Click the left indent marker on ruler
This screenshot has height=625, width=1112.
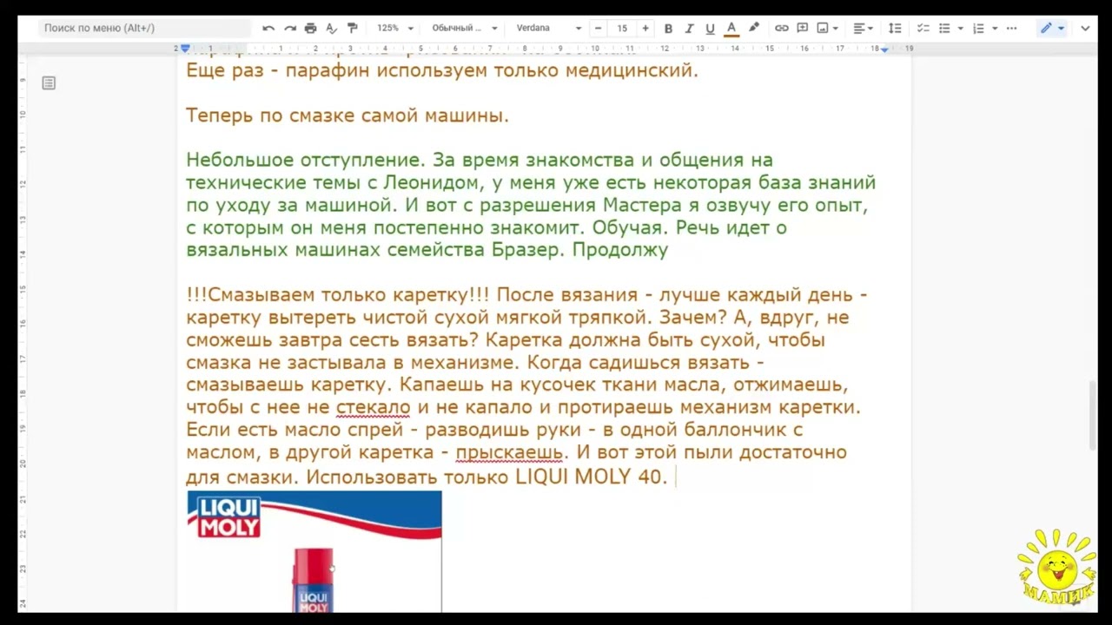click(x=185, y=49)
